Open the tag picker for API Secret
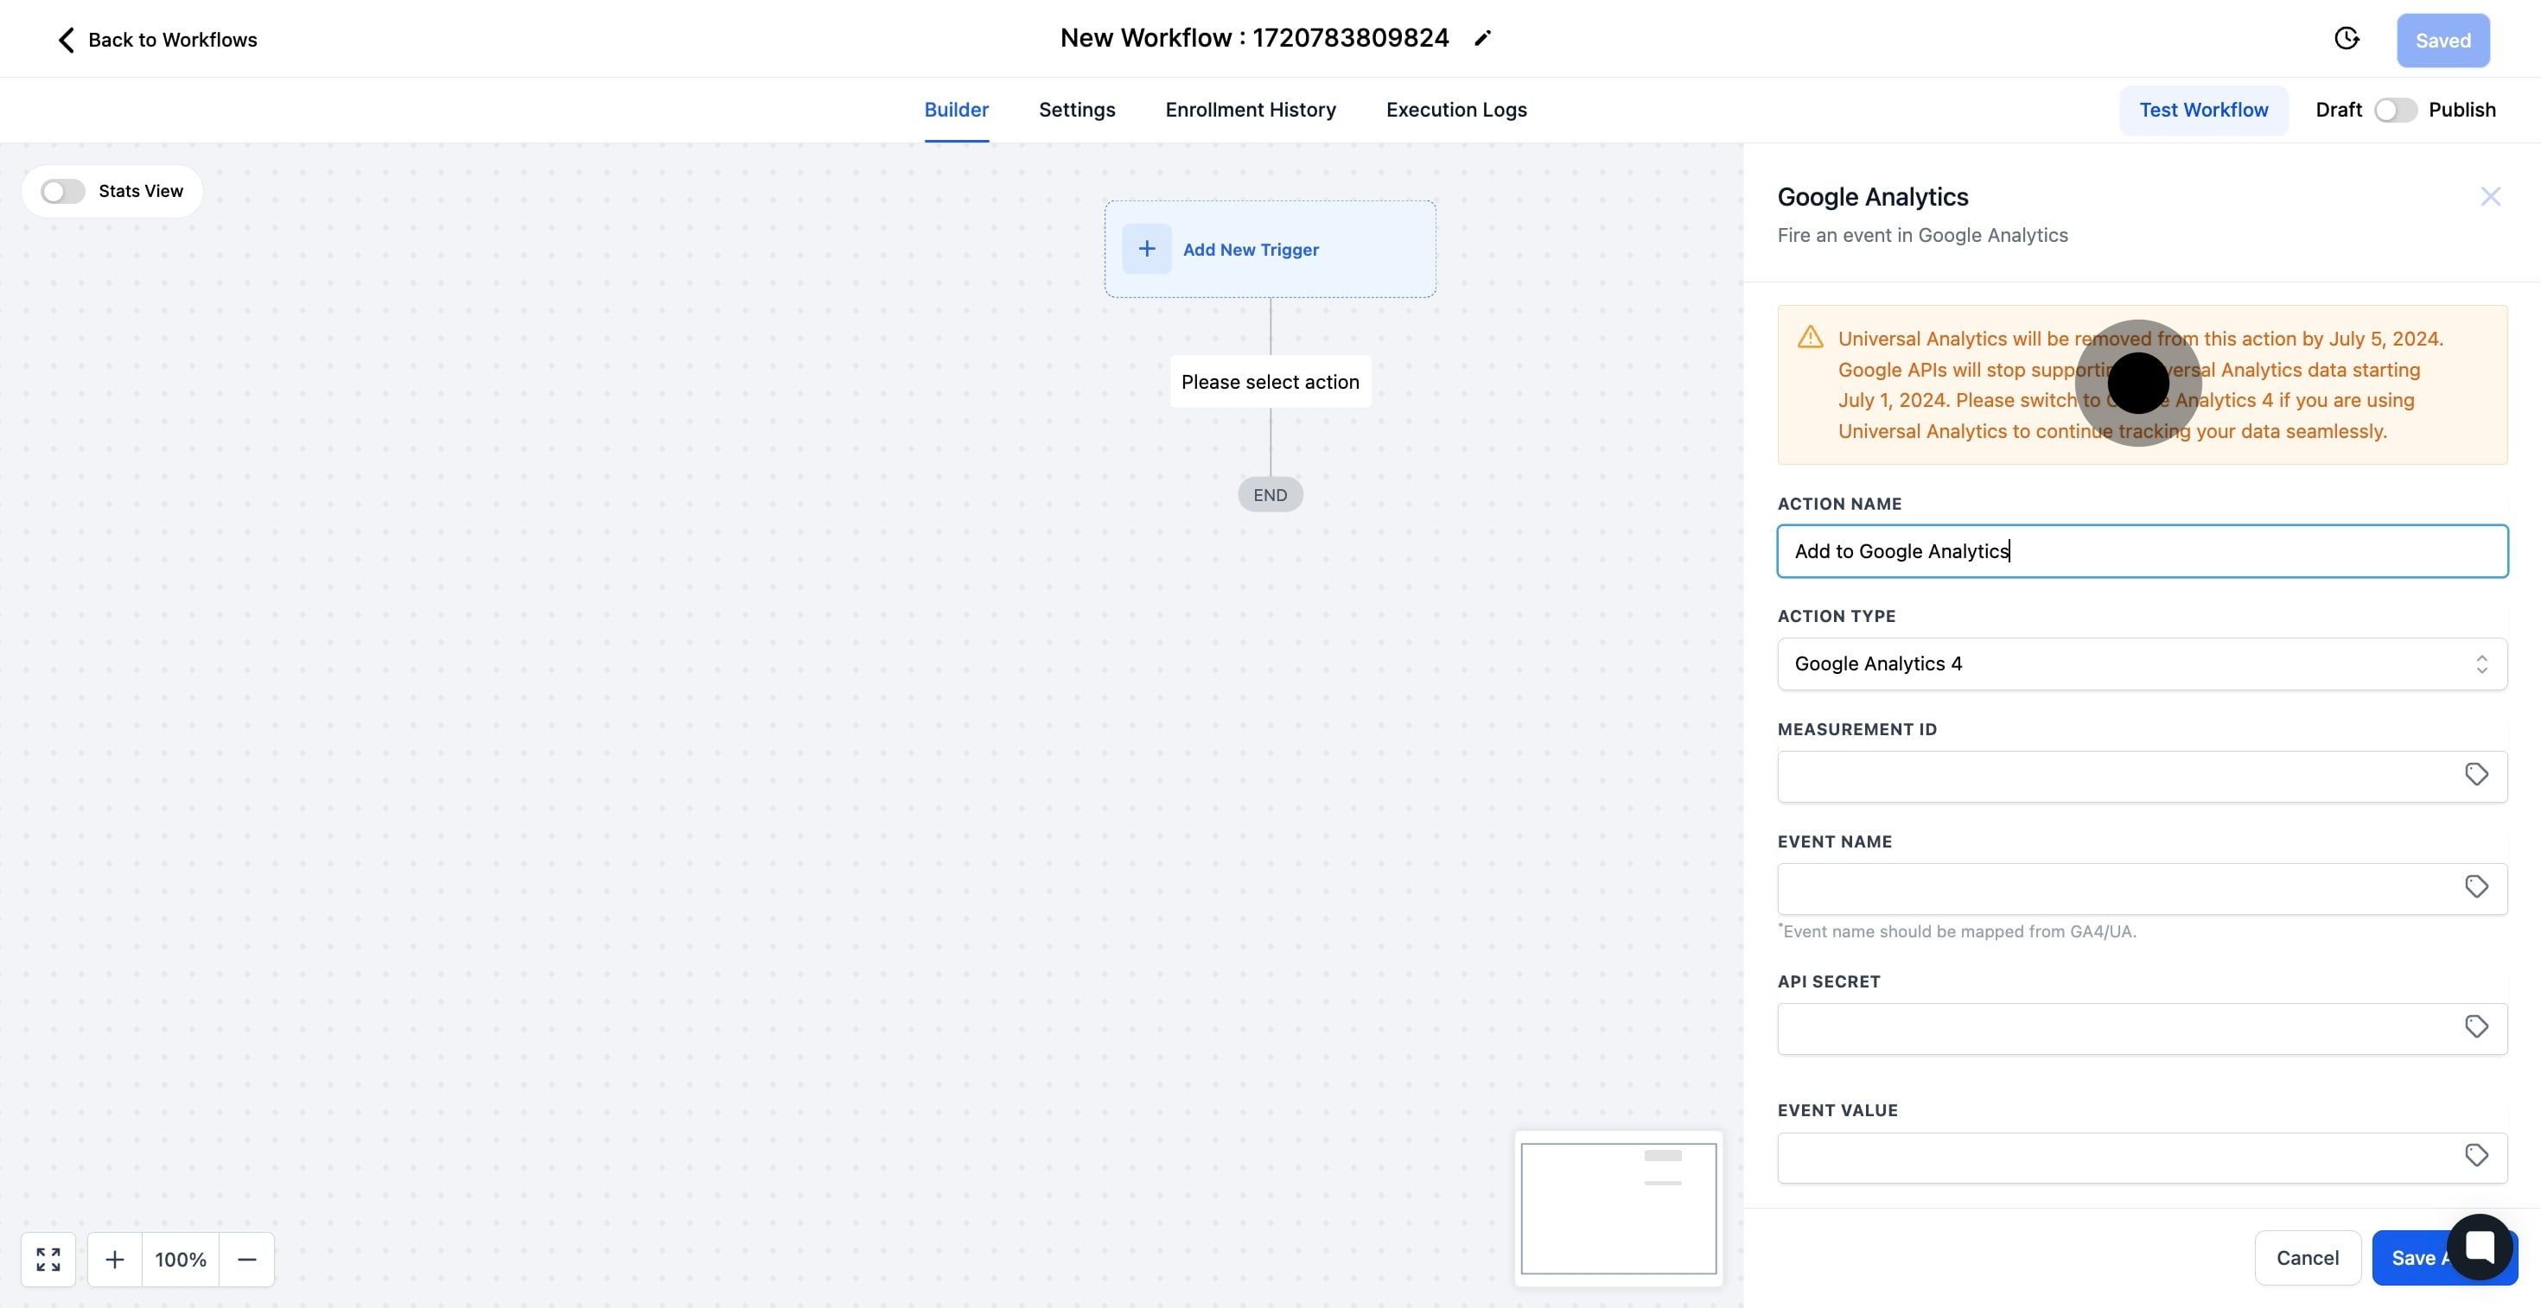This screenshot has width=2541, height=1308. [x=2476, y=1027]
